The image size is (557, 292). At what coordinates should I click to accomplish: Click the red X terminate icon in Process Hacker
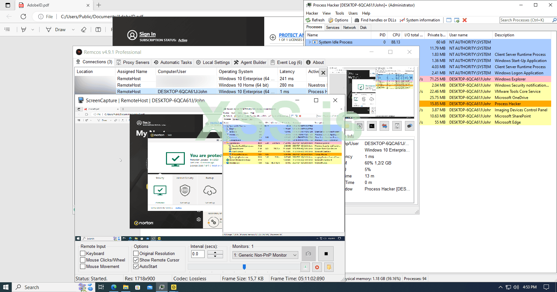point(465,20)
